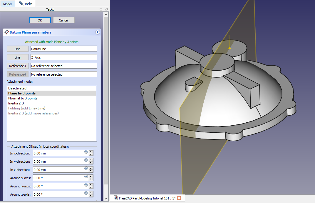
Task: Increase the x-direction offset with up arrow
Action: pos(91,152)
